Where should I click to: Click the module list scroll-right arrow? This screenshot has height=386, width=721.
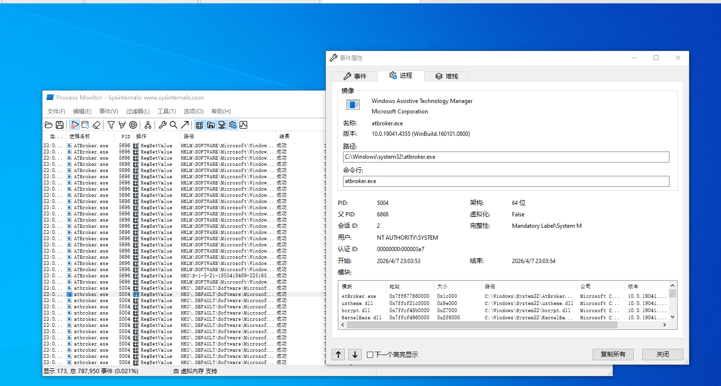[664, 325]
